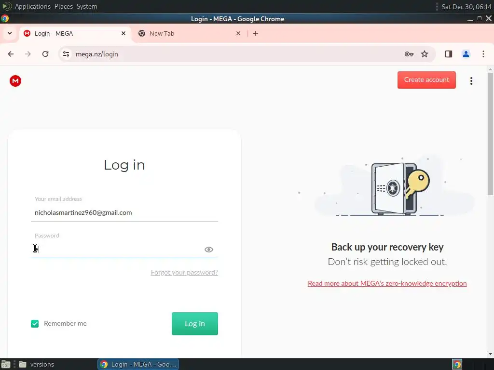Screen dimensions: 494x370
Task: Click the Chrome tray icon in bottom panel
Action: [457, 364]
